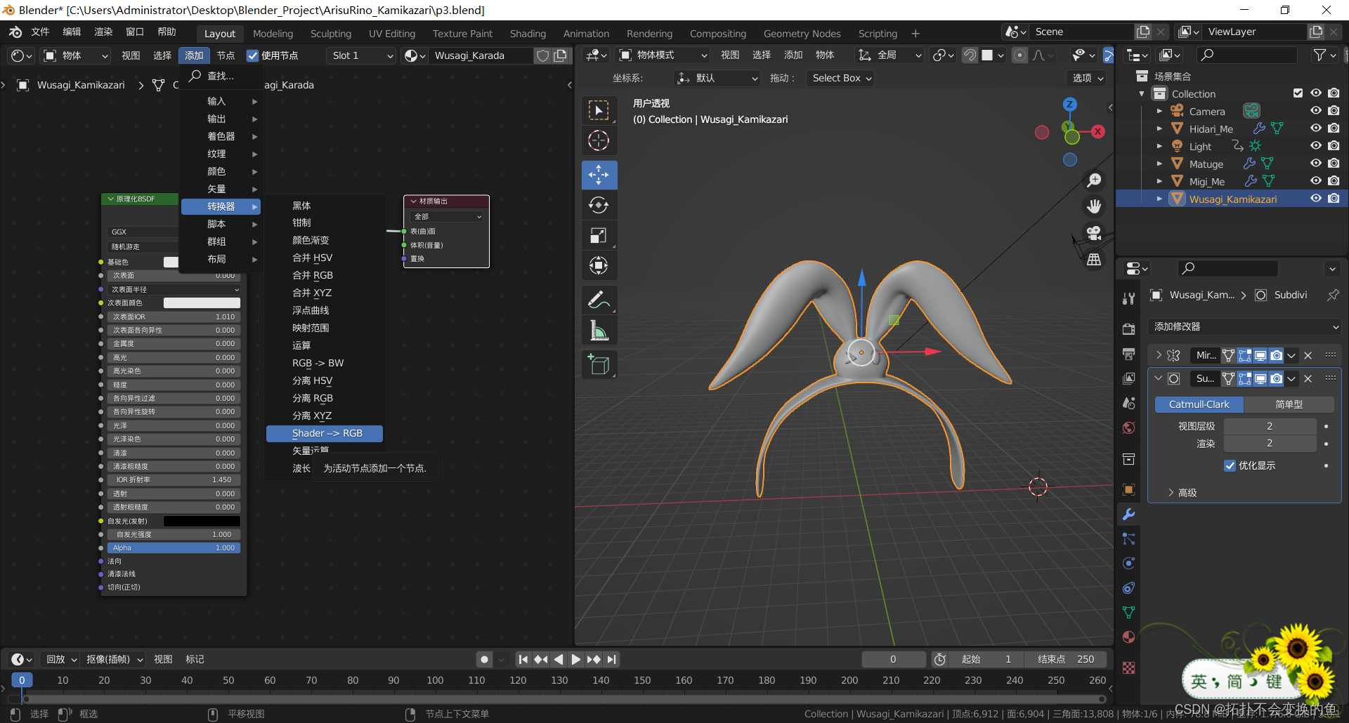Screen dimensions: 1349x723
Task: Select the Rotate tool icon
Action: pos(599,205)
